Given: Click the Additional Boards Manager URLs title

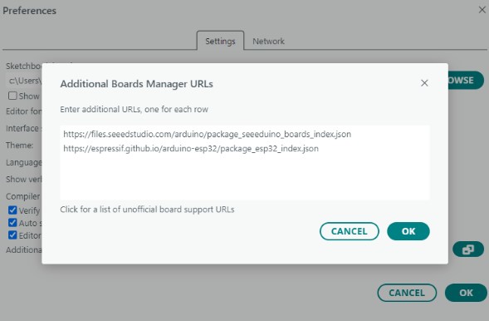Looking at the screenshot, I should click(137, 84).
